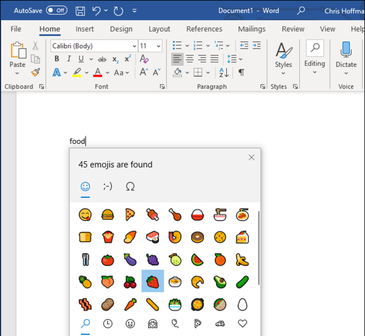The height and width of the screenshot is (336, 365).
Task: Toggle Show/Hide paragraph marks
Action: tap(241, 72)
